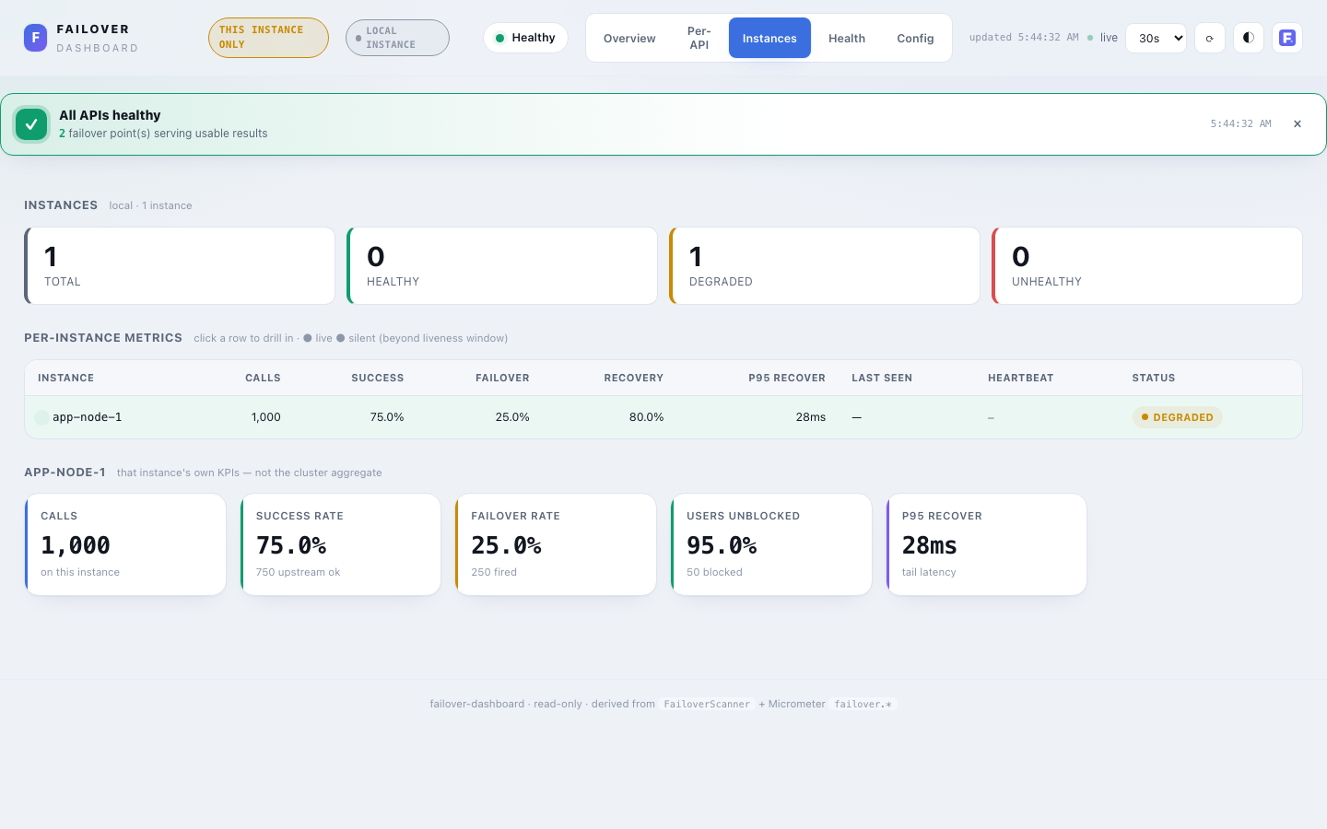Click the P95 RECOVER KPI card

tap(986, 544)
